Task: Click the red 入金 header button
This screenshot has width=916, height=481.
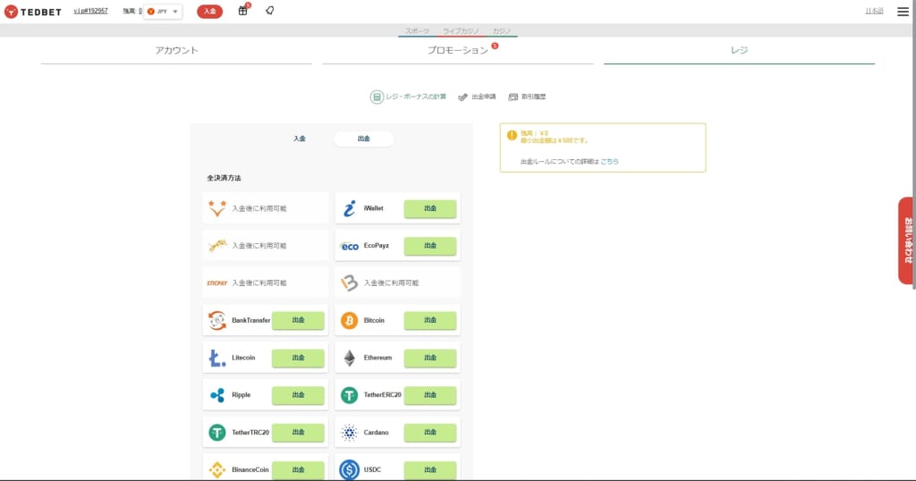Action: pos(209,11)
